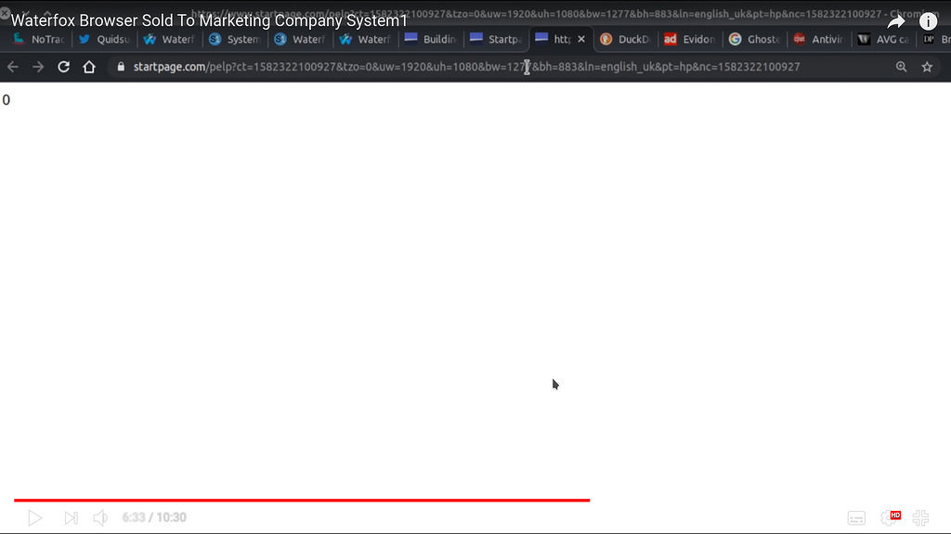This screenshot has width=951, height=534.
Task: Seek using the red video progress bar
Action: tap(297, 500)
